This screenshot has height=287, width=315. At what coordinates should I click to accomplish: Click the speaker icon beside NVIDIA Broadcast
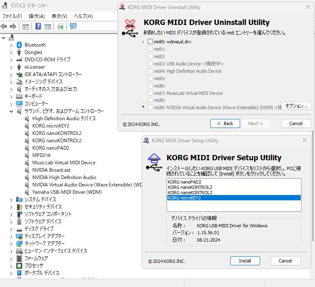pyautogui.click(x=27, y=170)
